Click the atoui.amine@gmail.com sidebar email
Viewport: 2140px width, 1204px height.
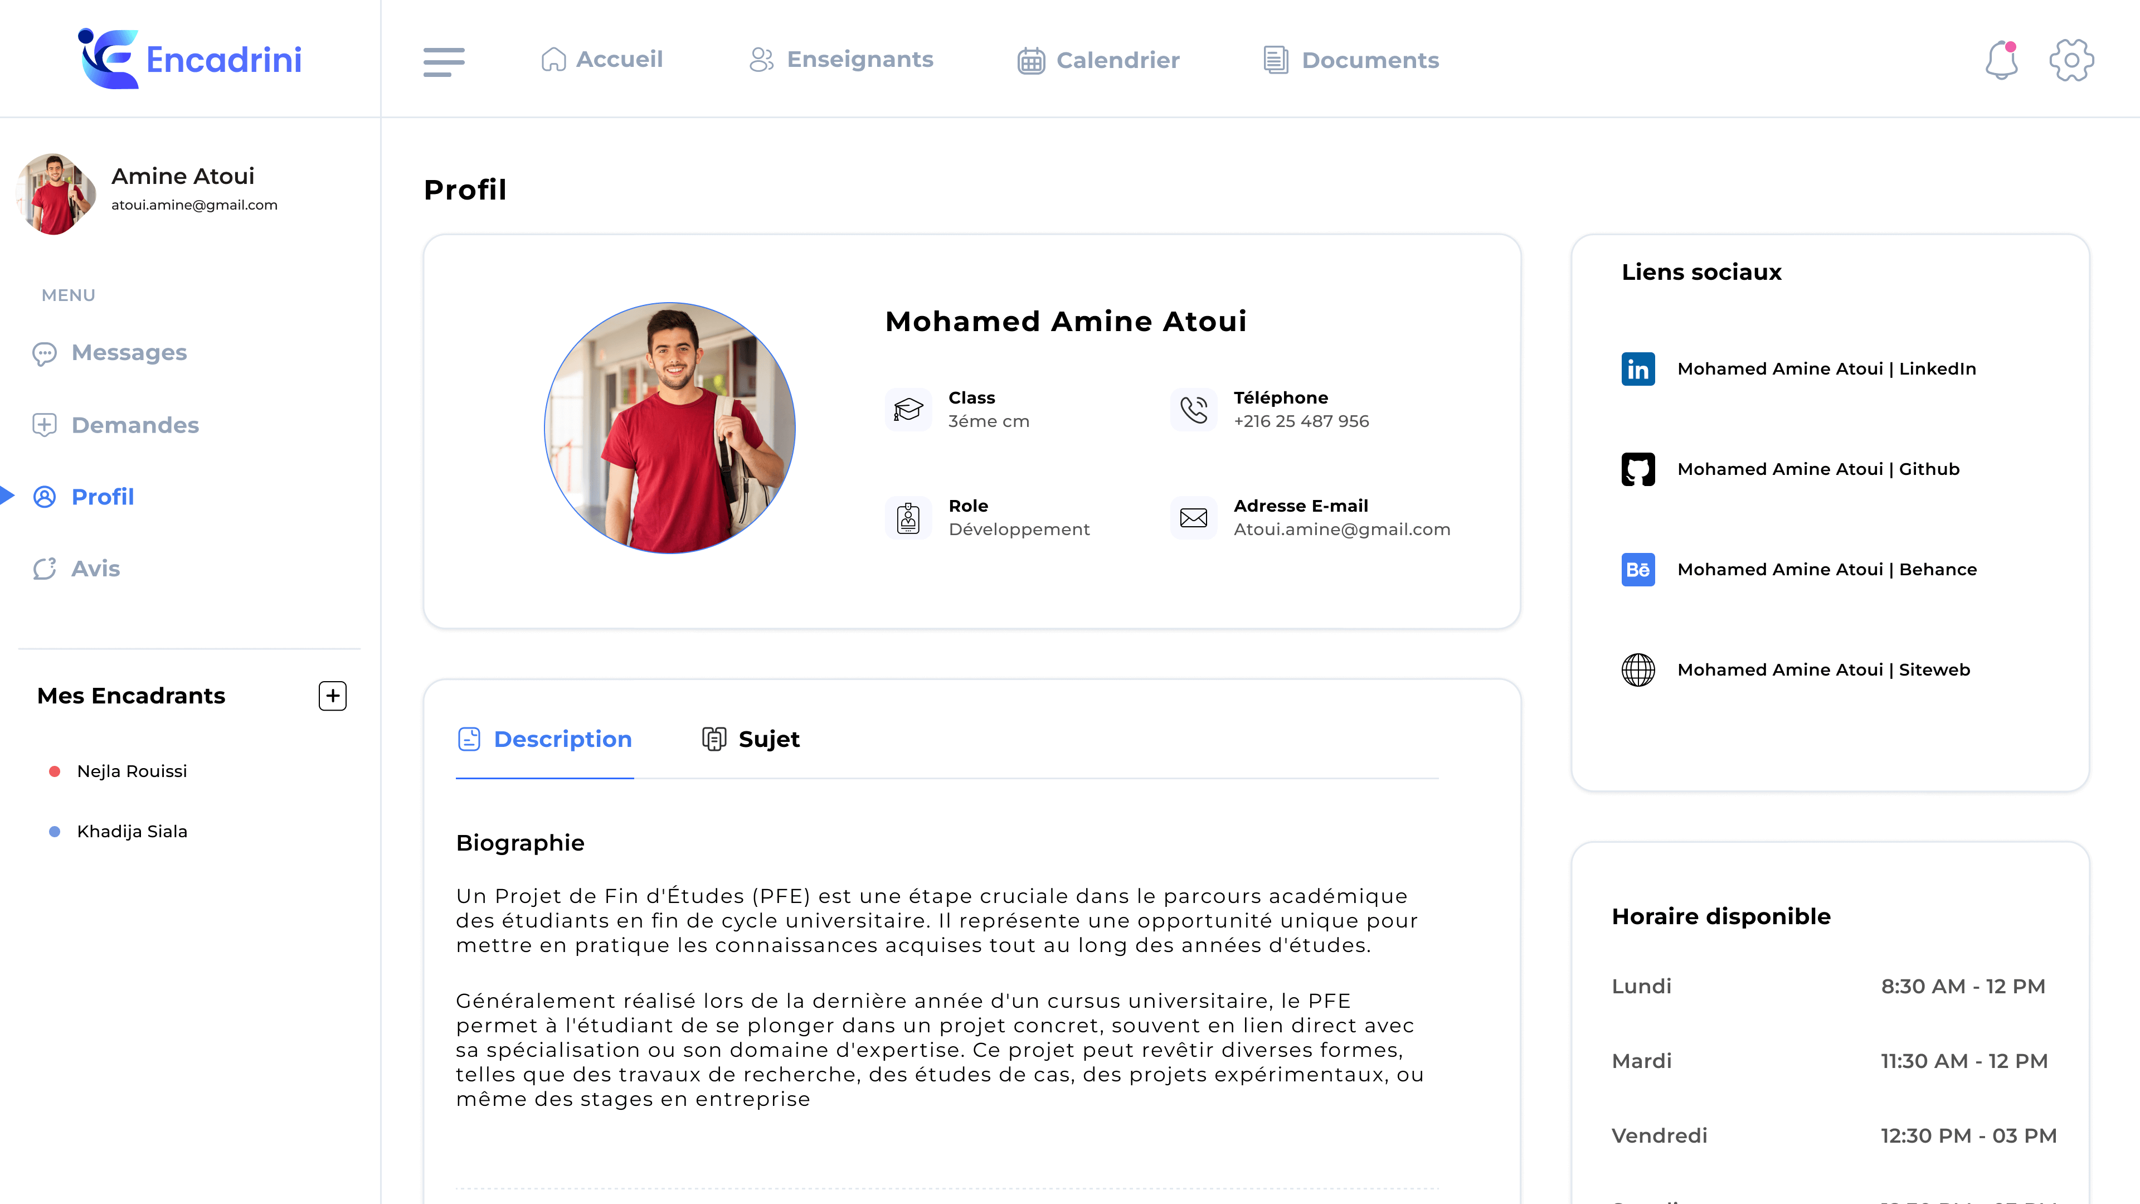(x=194, y=205)
